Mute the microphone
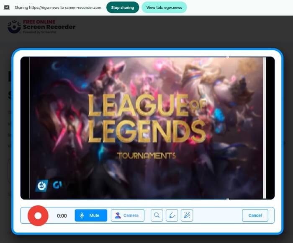Viewport: 293px width, 243px height. click(91, 215)
